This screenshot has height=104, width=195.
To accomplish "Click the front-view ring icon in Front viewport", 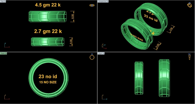I will (92, 57).
